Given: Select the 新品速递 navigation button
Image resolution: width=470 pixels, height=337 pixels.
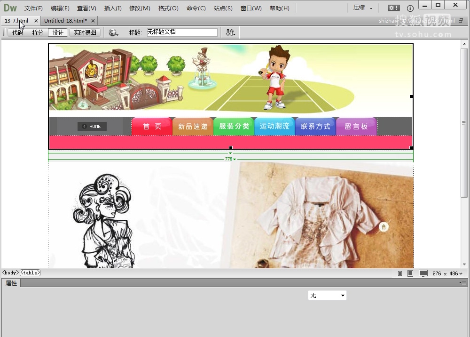Looking at the screenshot, I should [x=193, y=126].
